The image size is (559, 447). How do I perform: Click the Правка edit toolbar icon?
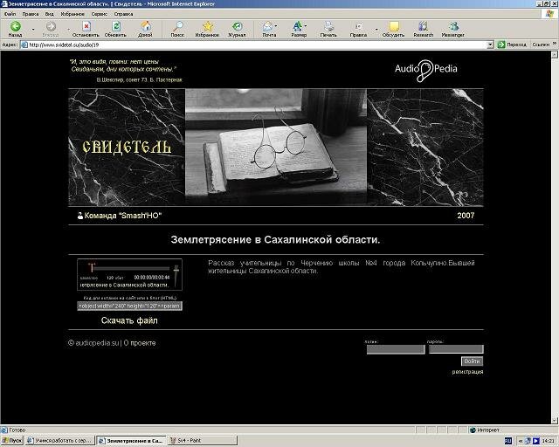point(358,29)
